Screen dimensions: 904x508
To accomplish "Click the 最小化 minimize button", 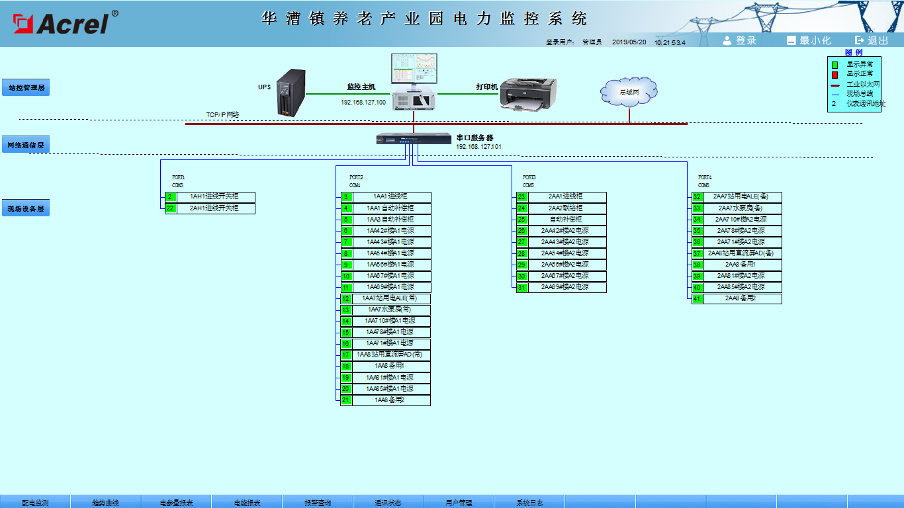I will coord(809,40).
